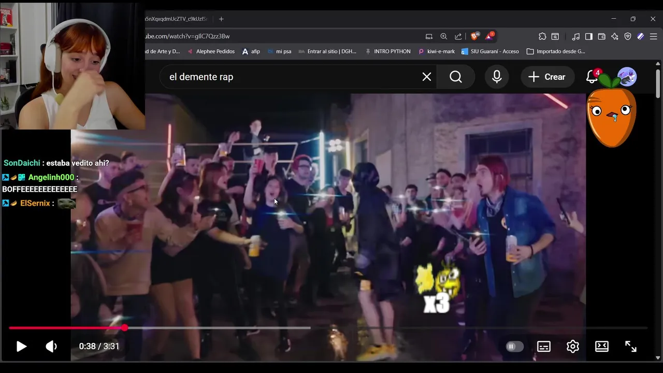Click ElSernix username in chat
The image size is (663, 373).
coord(35,203)
